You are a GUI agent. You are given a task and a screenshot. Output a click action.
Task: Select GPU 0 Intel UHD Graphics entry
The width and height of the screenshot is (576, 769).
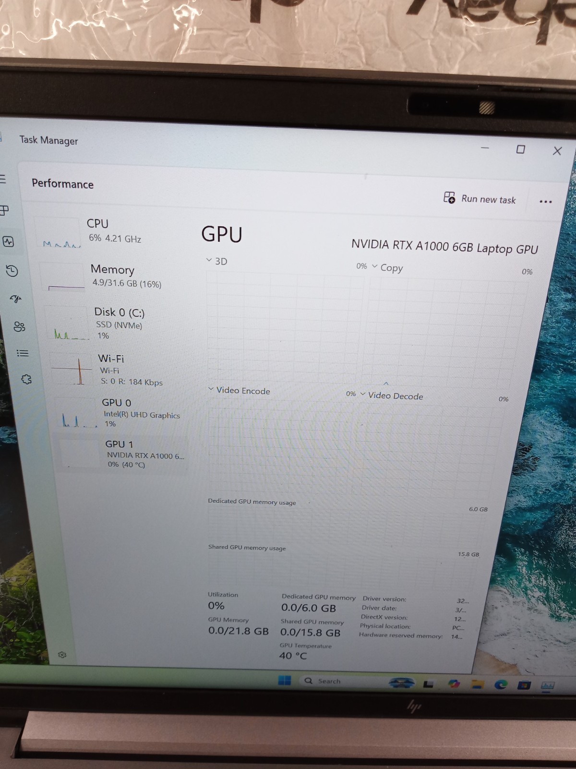pyautogui.click(x=121, y=413)
